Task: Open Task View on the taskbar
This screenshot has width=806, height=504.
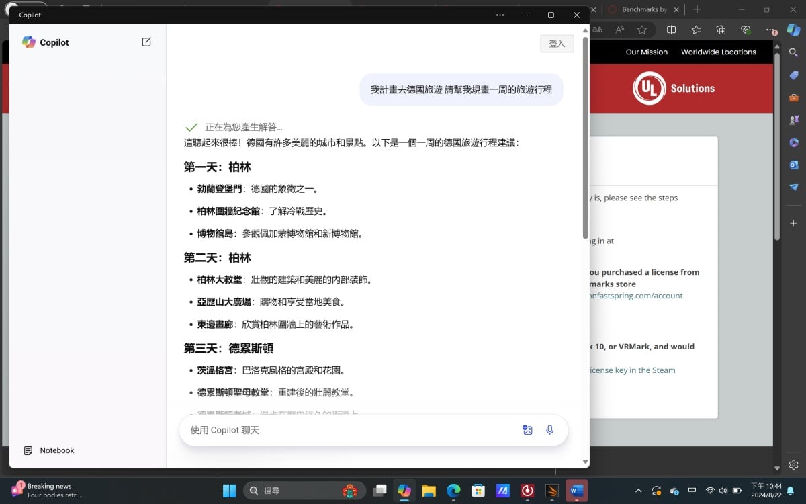Action: click(380, 491)
